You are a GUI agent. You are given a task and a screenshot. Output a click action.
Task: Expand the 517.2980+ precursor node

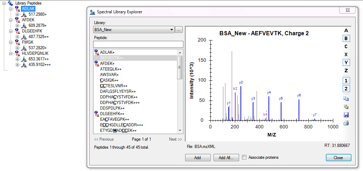pyautogui.click(x=18, y=14)
